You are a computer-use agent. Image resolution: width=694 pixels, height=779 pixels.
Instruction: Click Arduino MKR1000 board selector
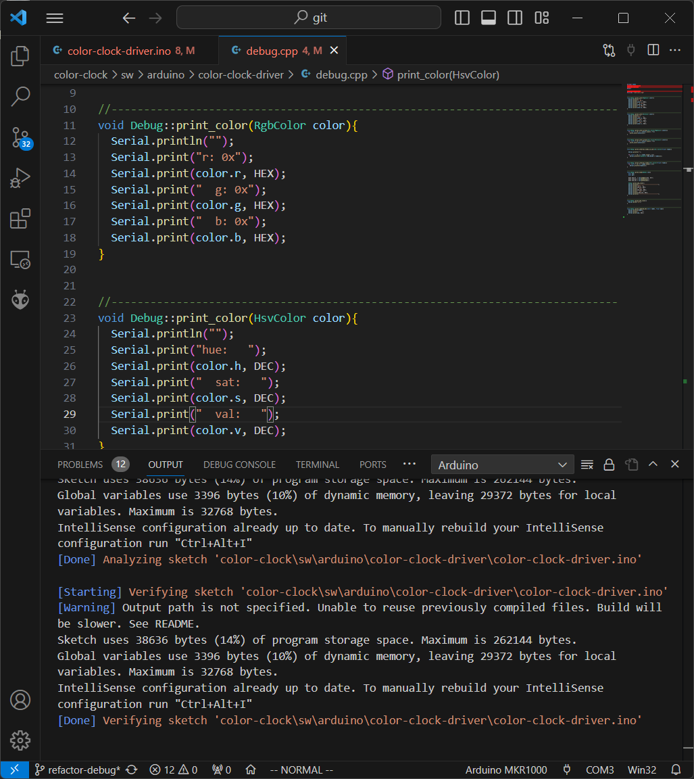[506, 770]
